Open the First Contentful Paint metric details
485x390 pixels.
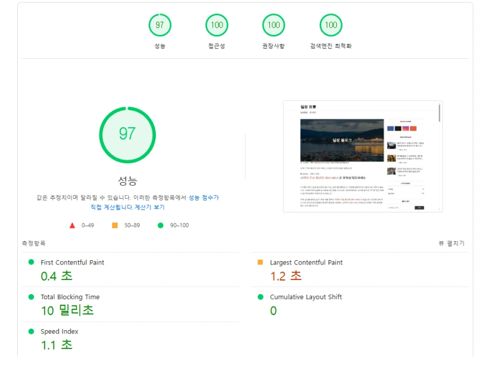pos(74,262)
